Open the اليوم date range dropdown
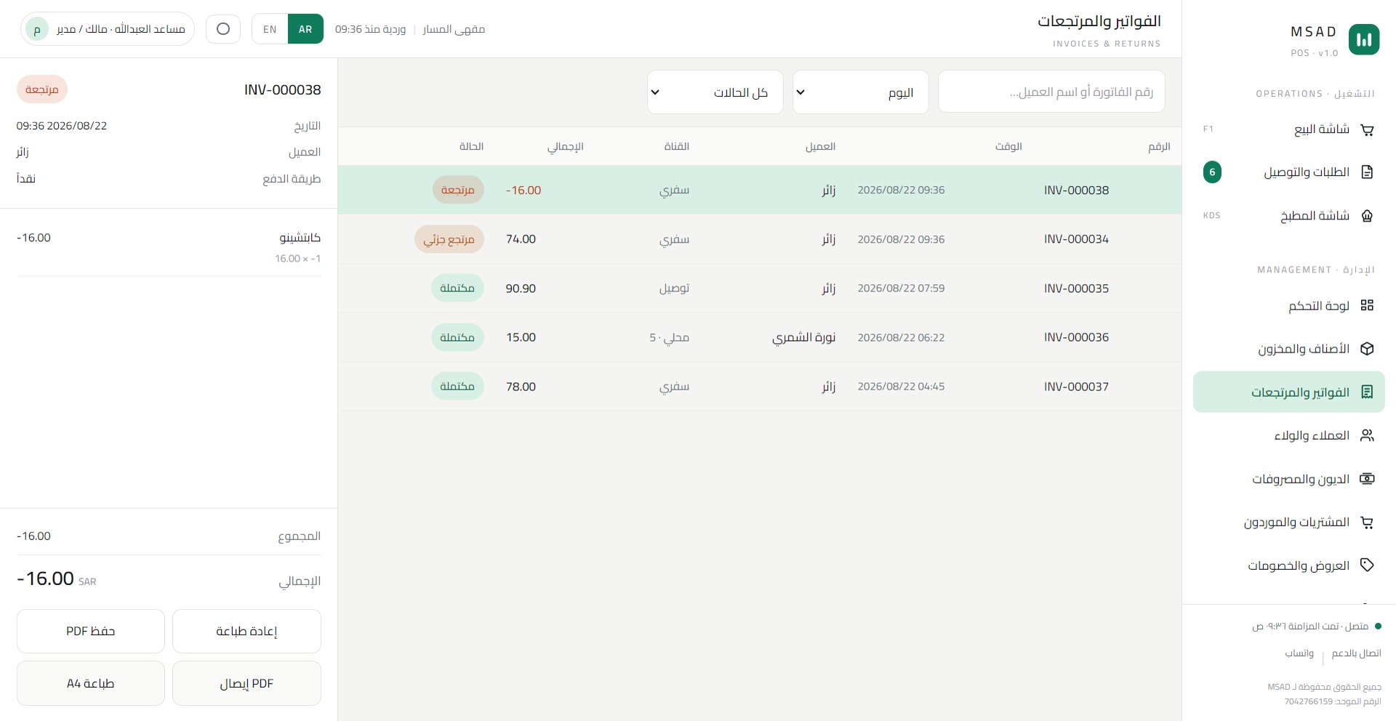 (861, 92)
